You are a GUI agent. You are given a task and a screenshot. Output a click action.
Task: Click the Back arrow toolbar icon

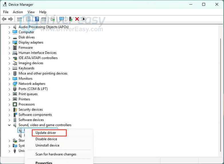point(4,19)
